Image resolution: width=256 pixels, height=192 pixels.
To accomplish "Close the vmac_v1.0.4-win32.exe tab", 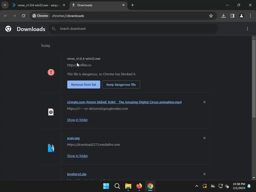I will [64, 5].
